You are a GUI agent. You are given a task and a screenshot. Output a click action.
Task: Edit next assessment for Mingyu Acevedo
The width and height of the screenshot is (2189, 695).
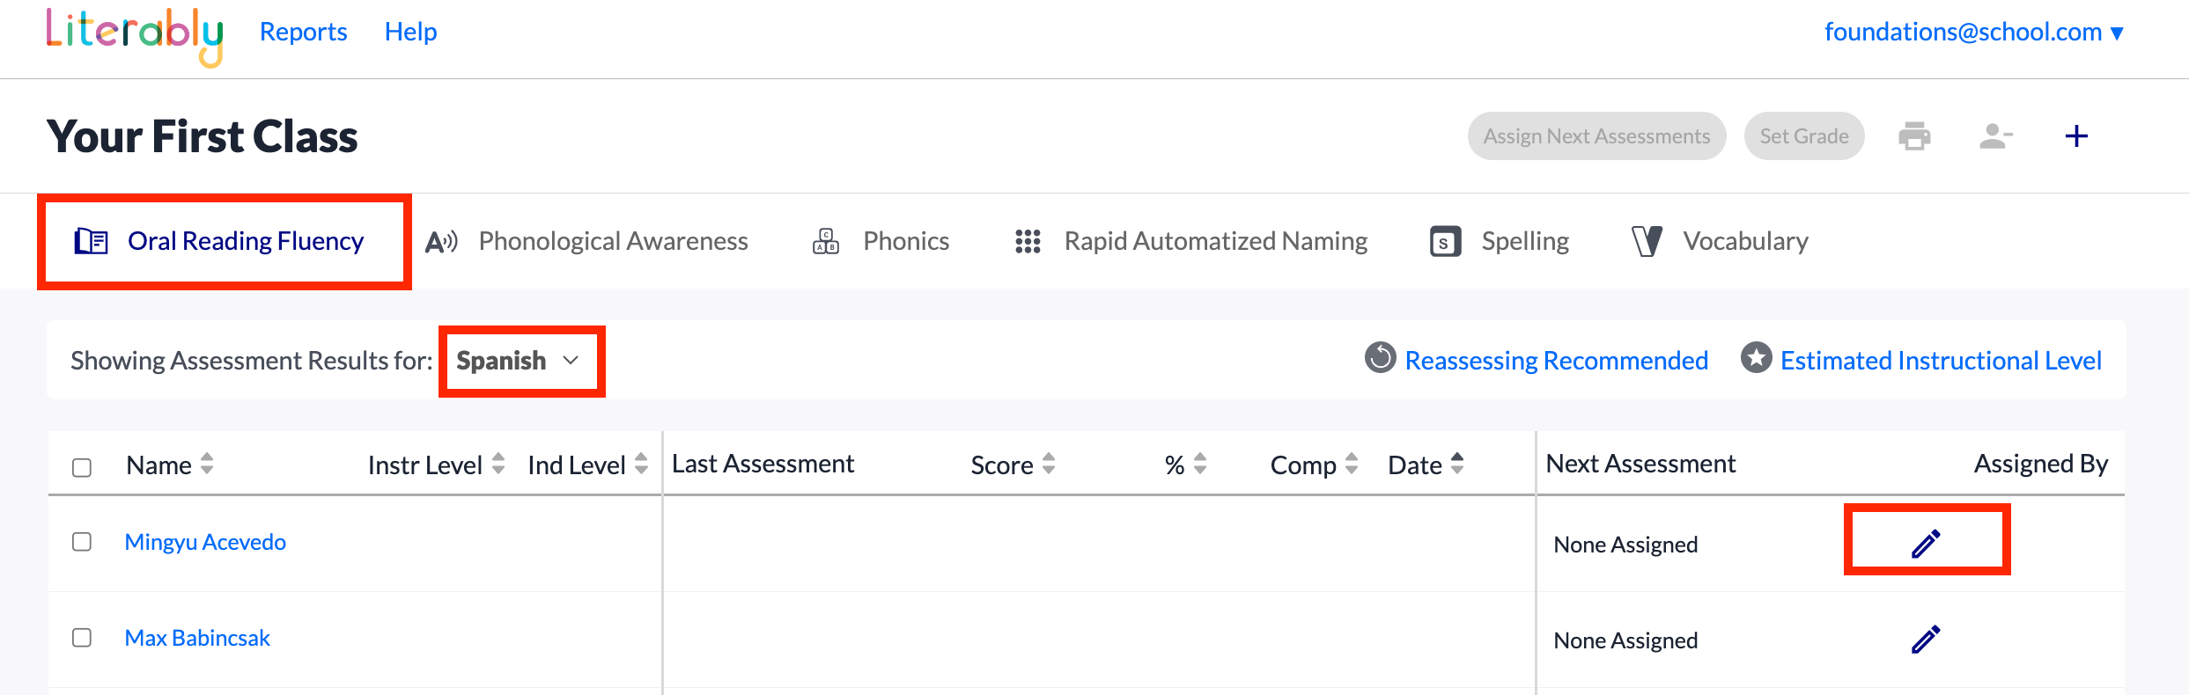(x=1926, y=544)
